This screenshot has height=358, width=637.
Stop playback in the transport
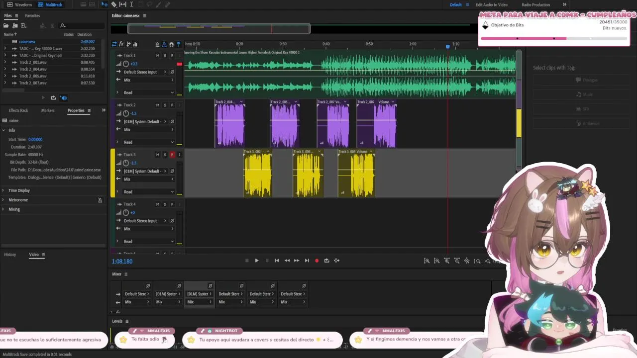(247, 261)
